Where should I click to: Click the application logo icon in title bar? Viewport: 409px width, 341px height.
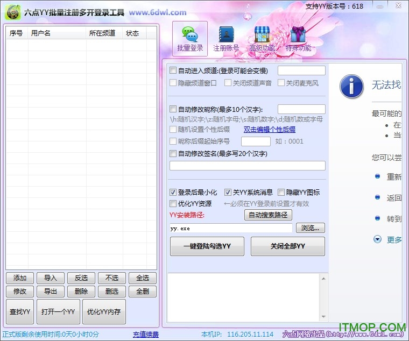pos(13,12)
